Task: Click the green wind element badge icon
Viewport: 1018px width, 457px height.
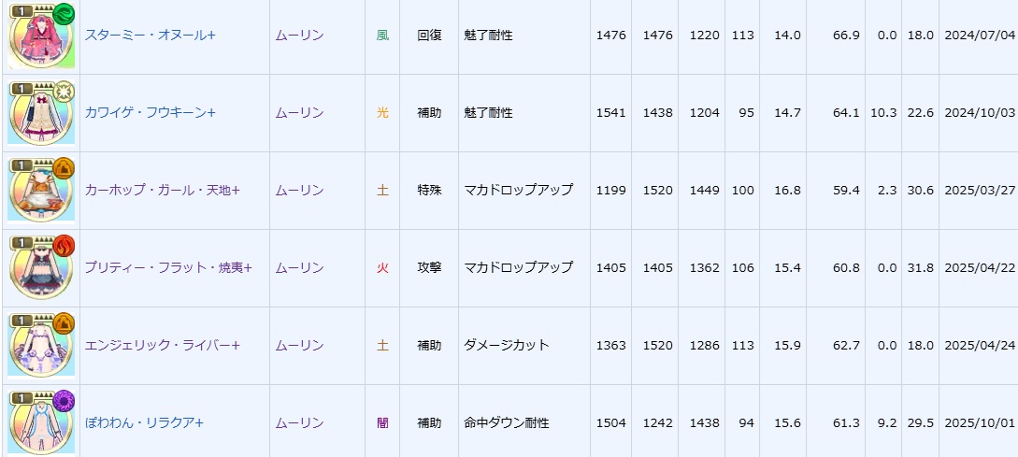Action: click(63, 14)
